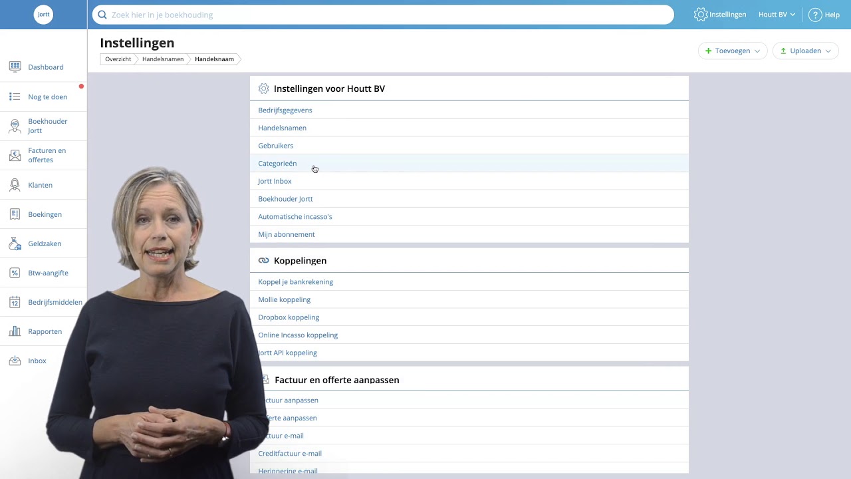851x479 pixels.
Task: Select Handelsnaam breadcrumb item
Action: (214, 59)
